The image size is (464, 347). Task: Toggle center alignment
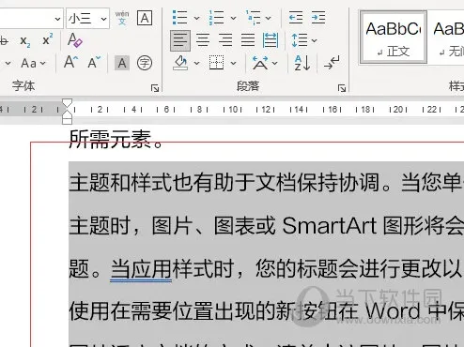coord(203,40)
